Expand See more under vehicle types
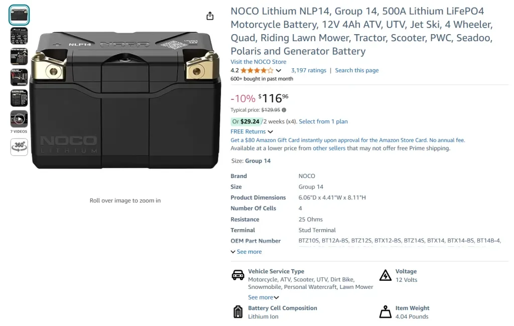The height and width of the screenshot is (326, 514). (263, 297)
